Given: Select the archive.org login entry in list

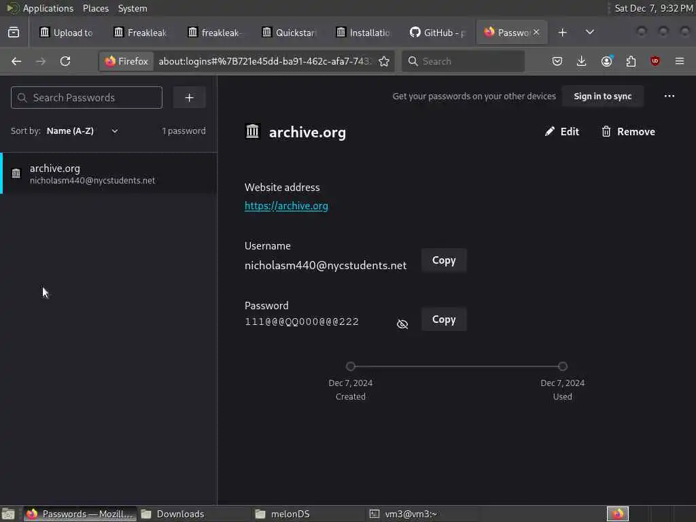Looking at the screenshot, I should click(109, 173).
